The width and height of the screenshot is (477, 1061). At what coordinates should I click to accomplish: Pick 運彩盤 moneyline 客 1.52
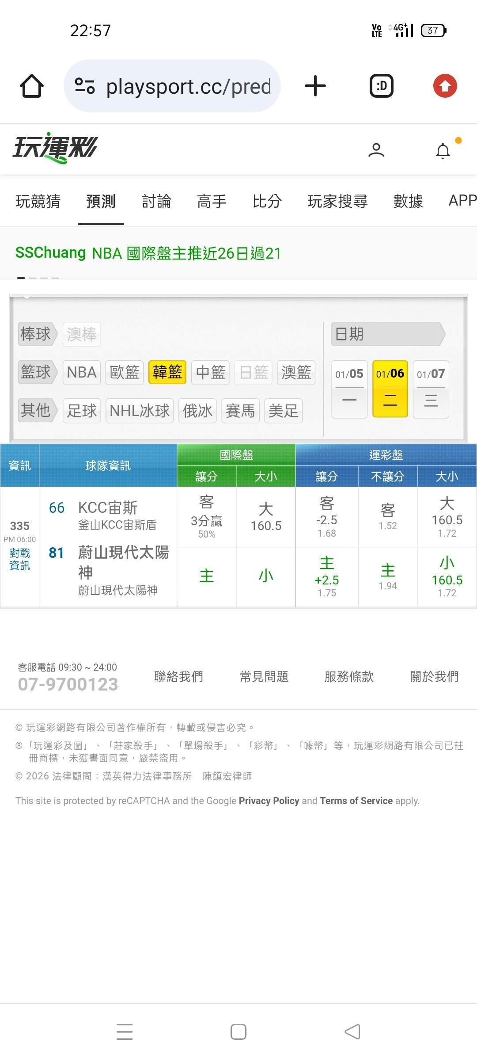point(388,517)
